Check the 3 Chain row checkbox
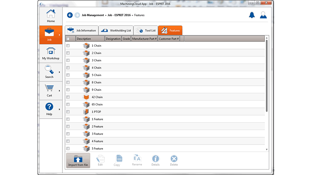This screenshot has width=312, height=175. (68, 60)
